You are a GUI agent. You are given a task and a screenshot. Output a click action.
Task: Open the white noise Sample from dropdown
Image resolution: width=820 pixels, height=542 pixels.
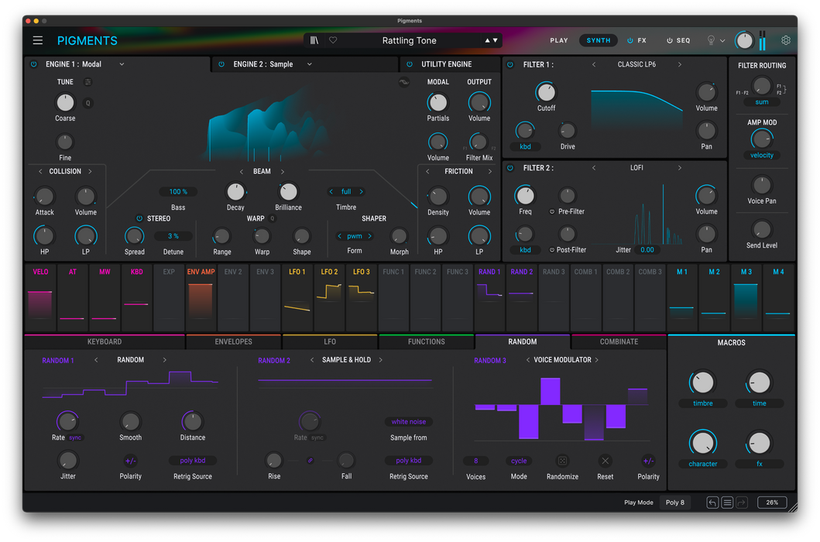[409, 422]
